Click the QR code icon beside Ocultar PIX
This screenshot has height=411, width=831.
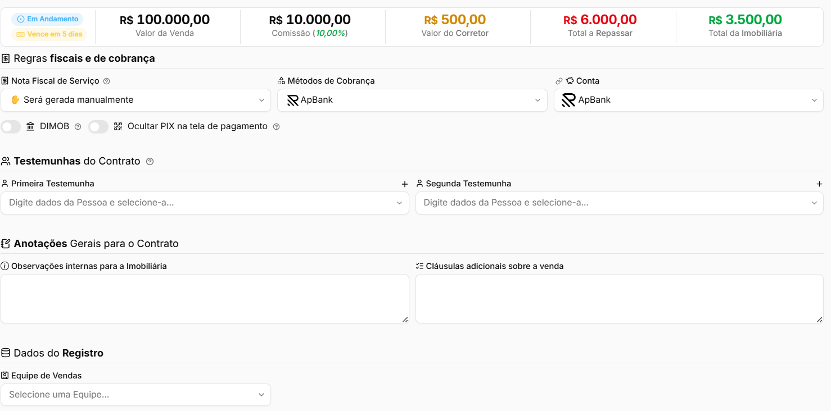point(118,126)
